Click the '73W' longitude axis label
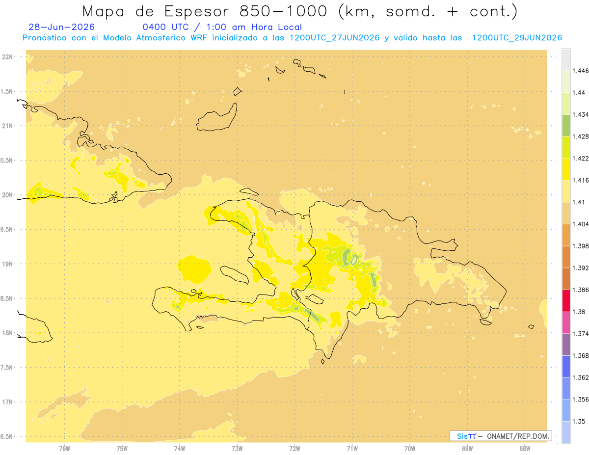The width and height of the screenshot is (589, 455). click(x=237, y=448)
